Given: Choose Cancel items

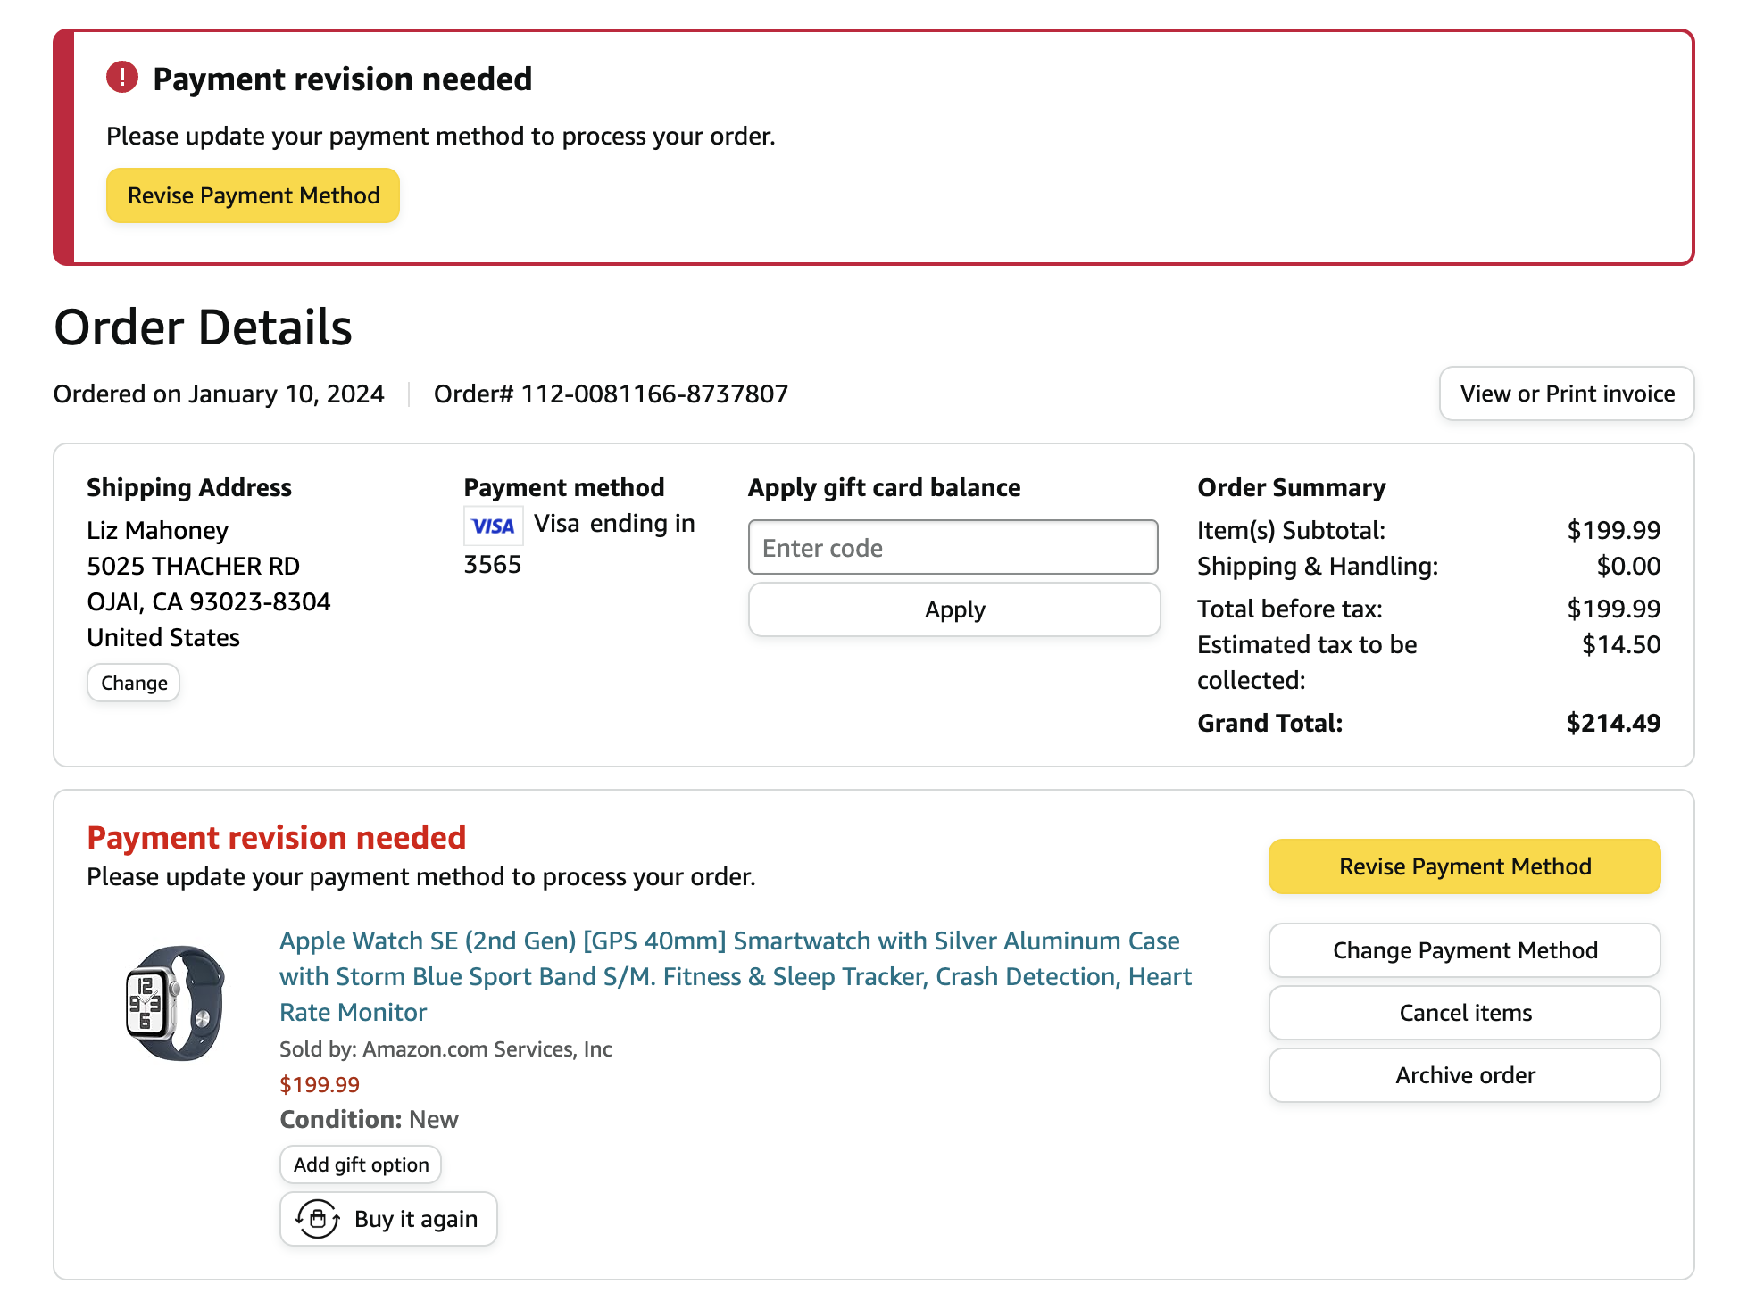Looking at the screenshot, I should tap(1465, 1013).
